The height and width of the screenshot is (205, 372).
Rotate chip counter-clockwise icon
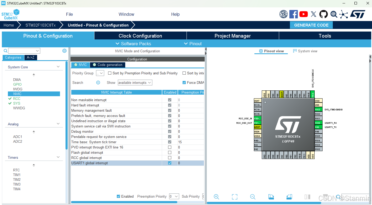[289, 197]
